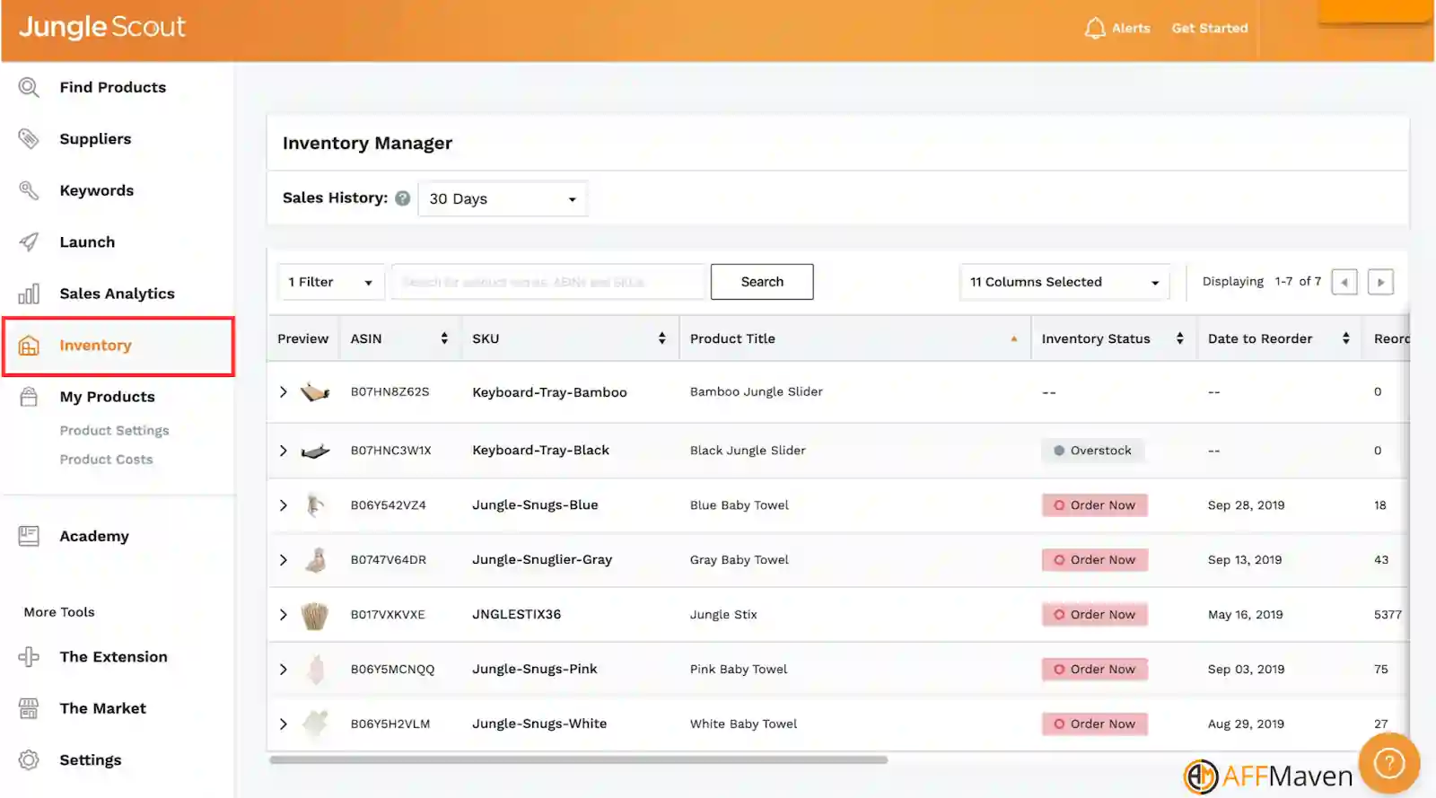
Task: Click ASIN B07HN8Z62S
Action: point(390,392)
